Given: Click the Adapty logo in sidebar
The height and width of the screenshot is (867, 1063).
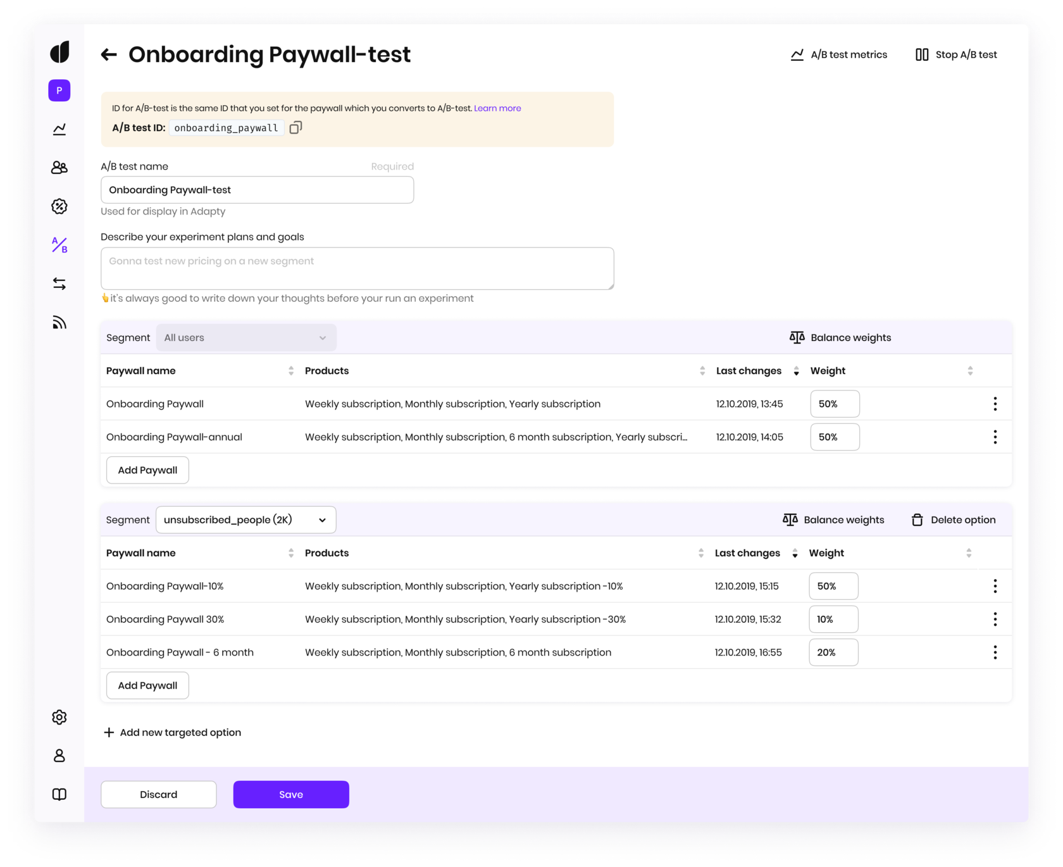Looking at the screenshot, I should point(59,52).
